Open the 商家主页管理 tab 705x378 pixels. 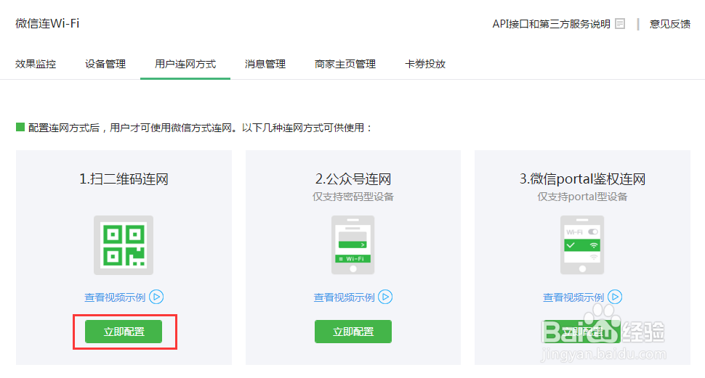point(345,64)
